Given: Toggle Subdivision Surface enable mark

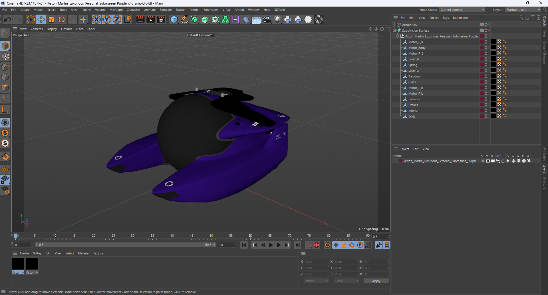Looking at the screenshot, I should tap(488, 30).
